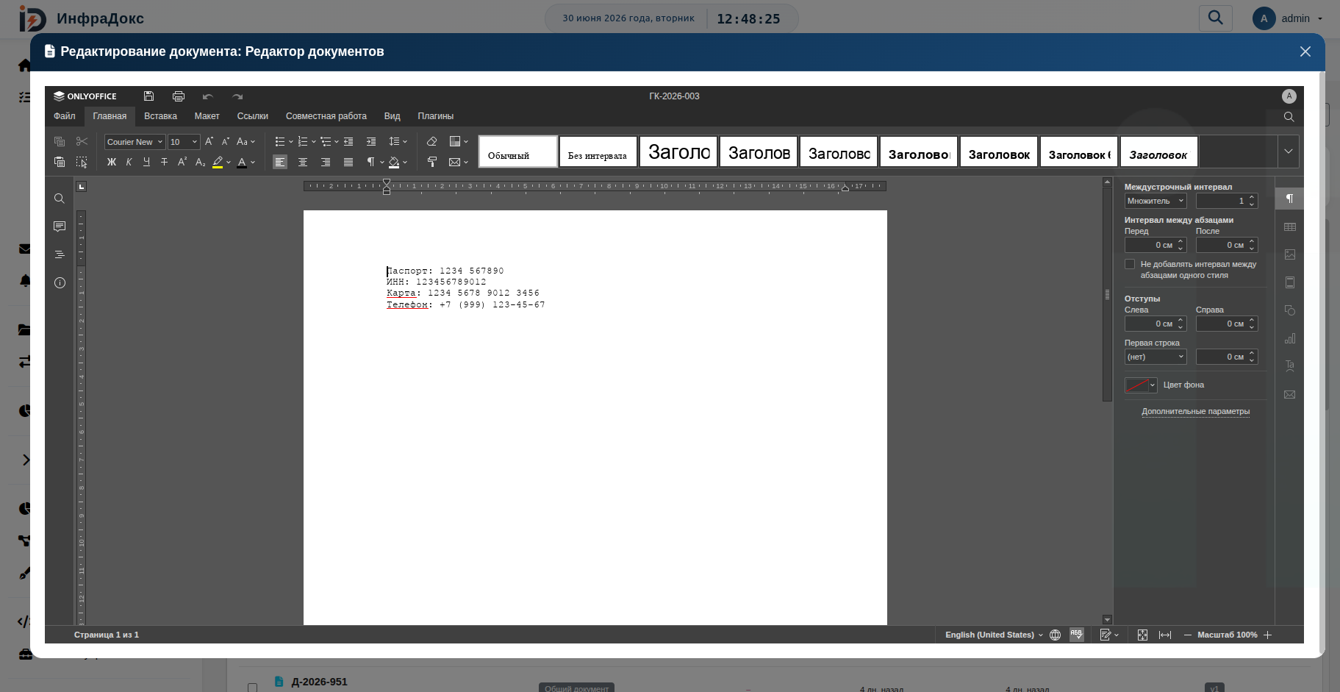Copy style with the paint roller icon
Image resolution: width=1340 pixels, height=692 pixels.
point(432,162)
